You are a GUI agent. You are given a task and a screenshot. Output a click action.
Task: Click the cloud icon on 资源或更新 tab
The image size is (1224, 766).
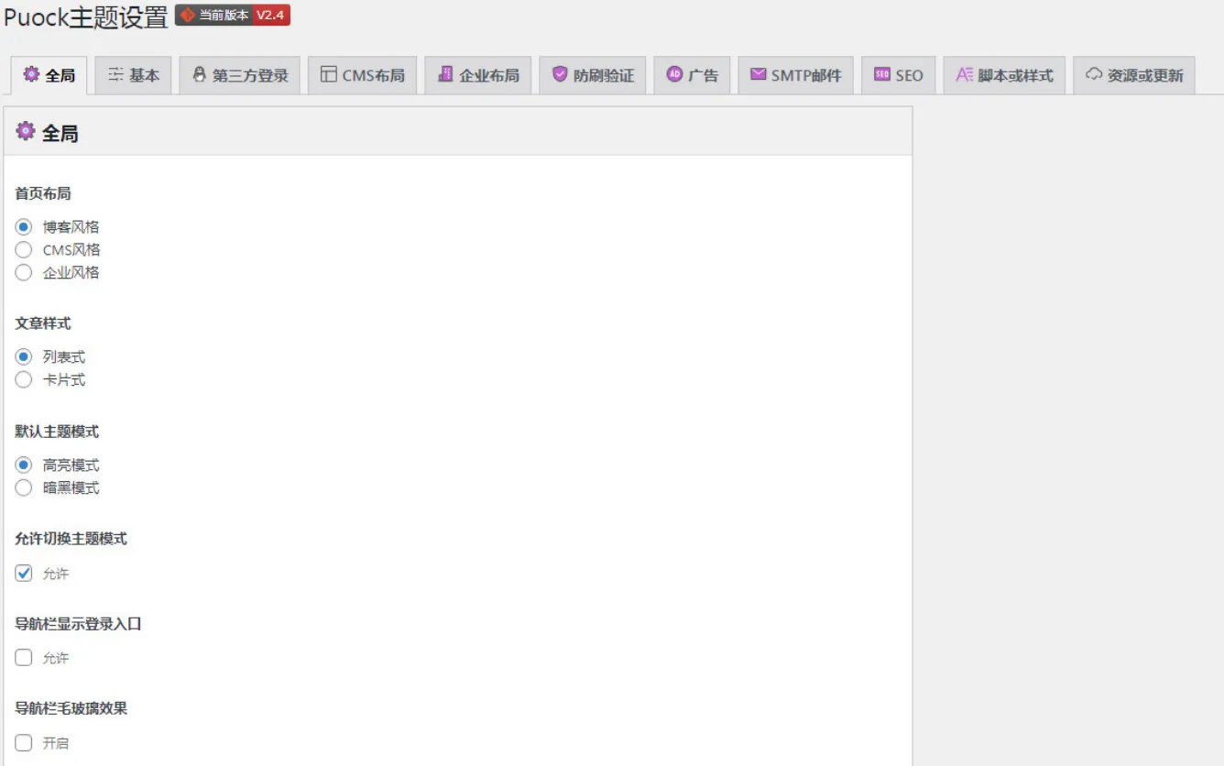[x=1094, y=75]
